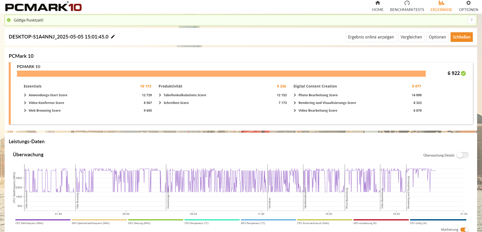Toggle the Markierung switch

pyautogui.click(x=465, y=229)
